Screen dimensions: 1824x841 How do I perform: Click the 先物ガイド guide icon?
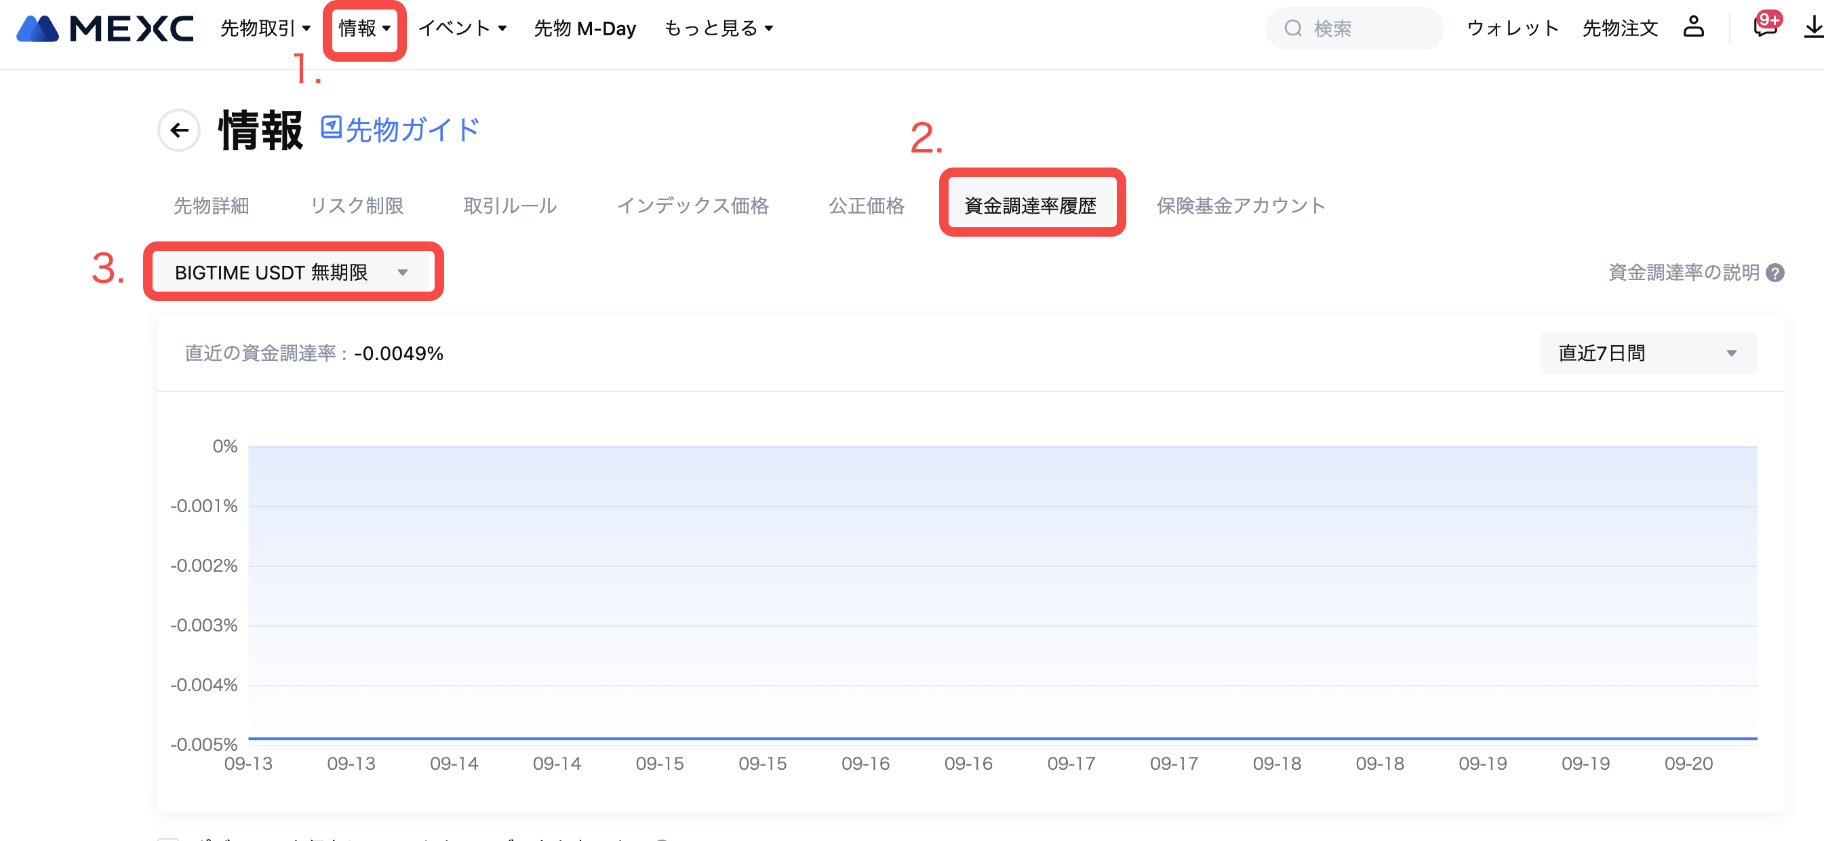(x=332, y=128)
